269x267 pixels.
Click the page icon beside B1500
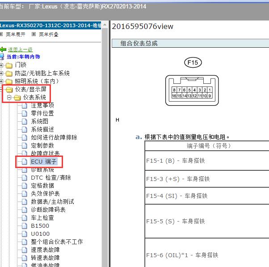click(x=25, y=226)
